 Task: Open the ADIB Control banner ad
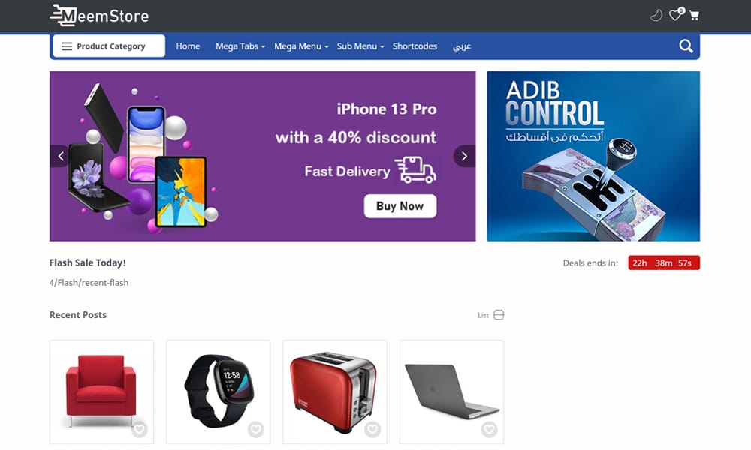tap(593, 156)
